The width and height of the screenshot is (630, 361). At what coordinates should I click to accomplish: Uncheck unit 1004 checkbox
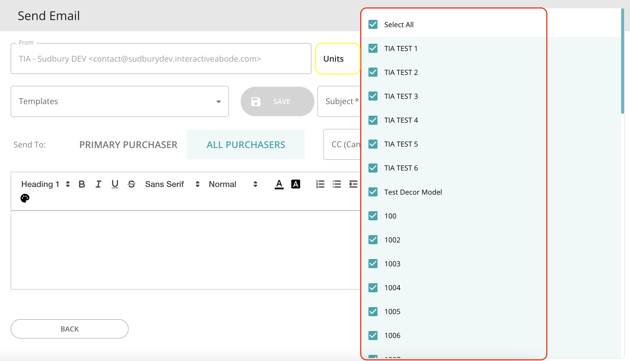point(373,288)
